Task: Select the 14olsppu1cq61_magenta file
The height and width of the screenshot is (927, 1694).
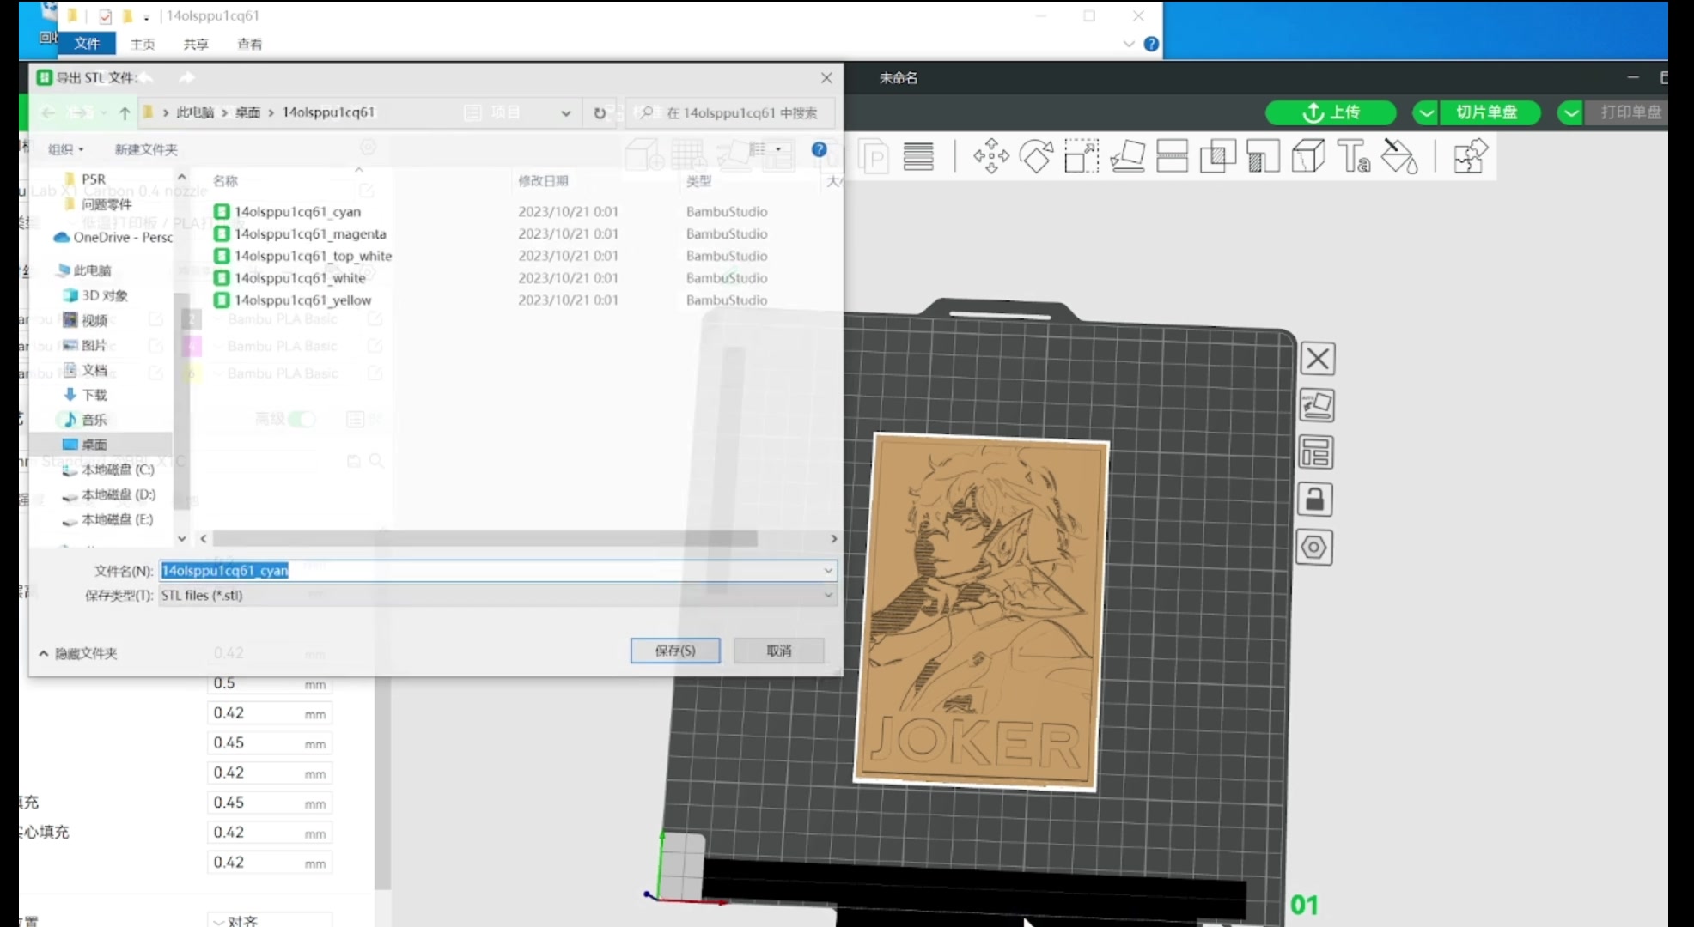Action: tap(309, 233)
